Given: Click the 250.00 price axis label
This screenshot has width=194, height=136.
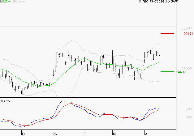Looking at the screenshot, I should [187, 69].
